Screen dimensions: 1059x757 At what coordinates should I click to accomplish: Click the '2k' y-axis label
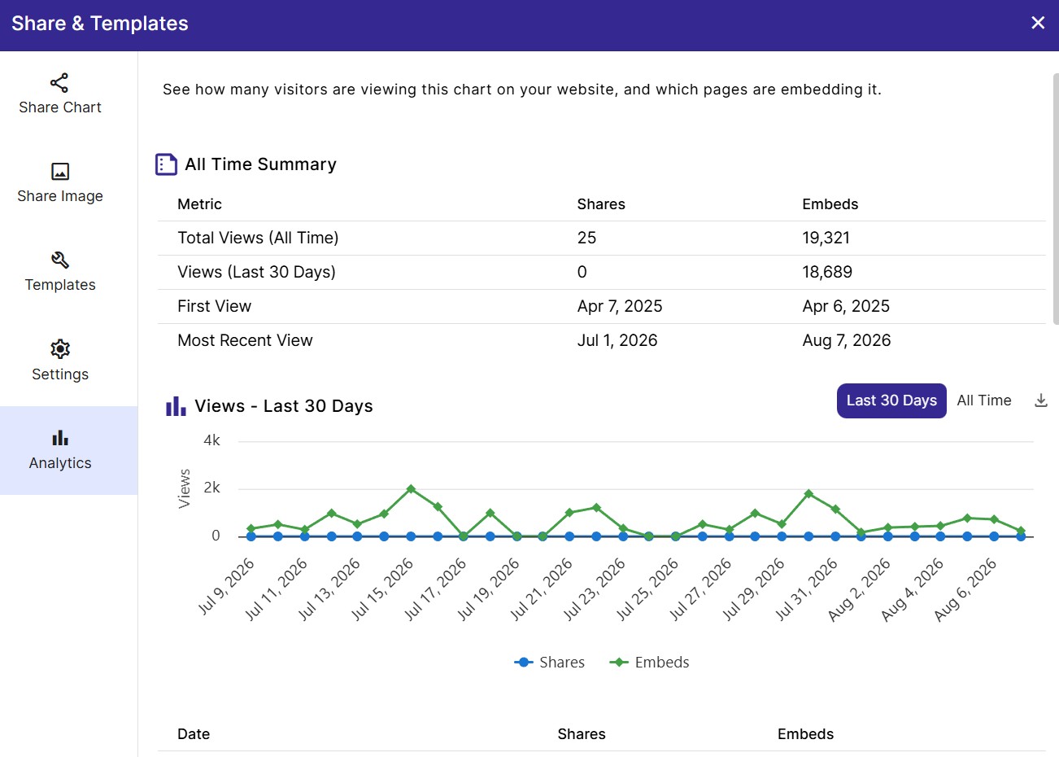211,488
